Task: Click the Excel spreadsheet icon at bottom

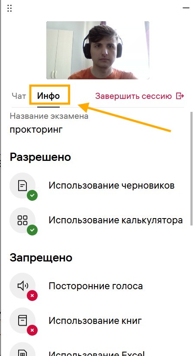Action: pyautogui.click(x=23, y=353)
